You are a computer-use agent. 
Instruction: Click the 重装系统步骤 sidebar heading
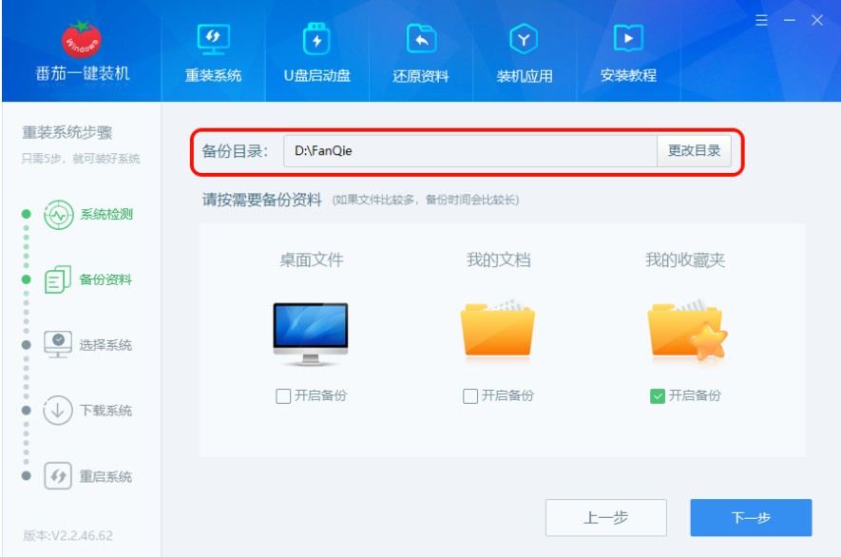point(67,132)
